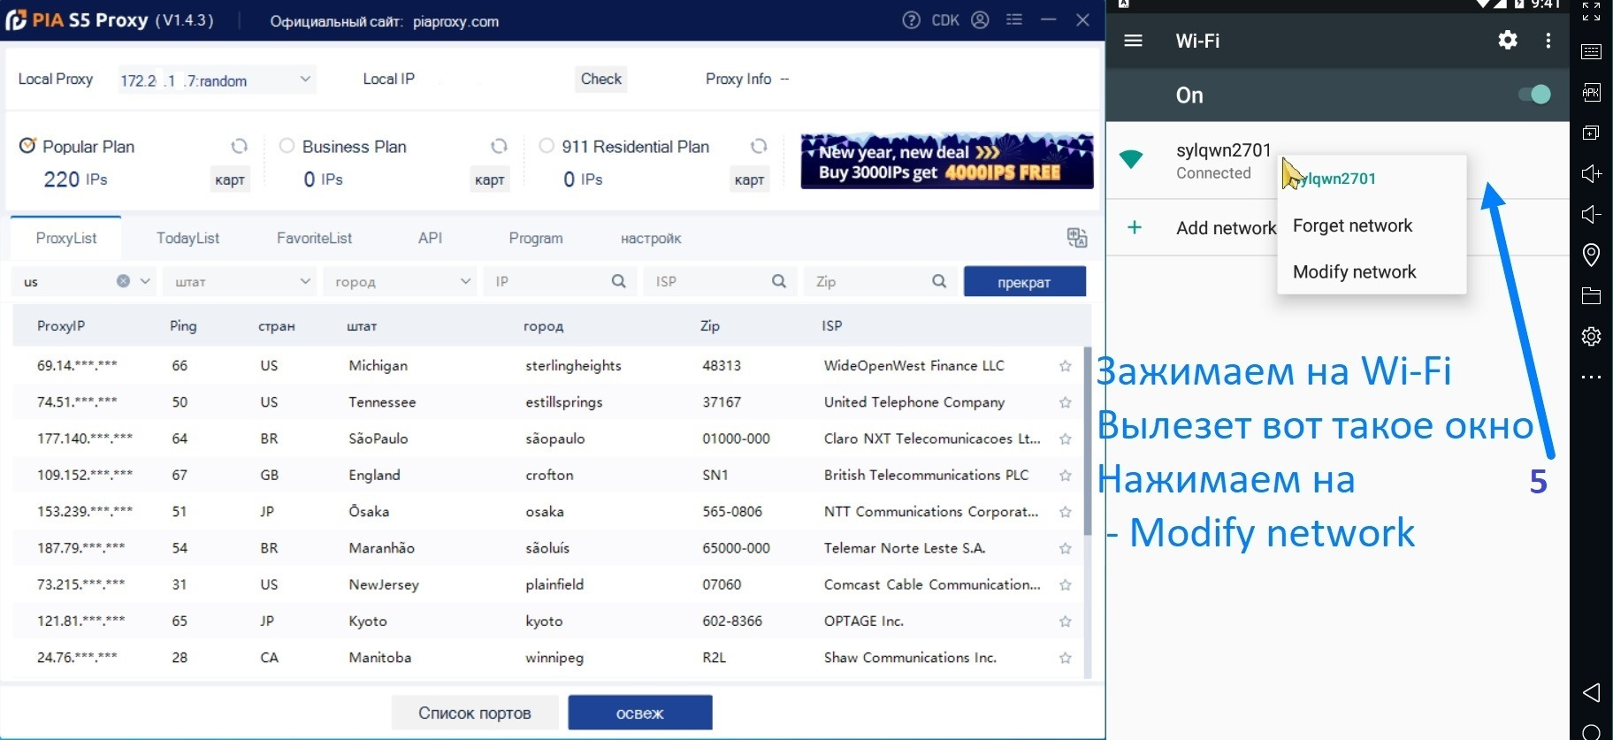Screen dimensions: 1613x740
Task: Click search icon in IP filter field
Action: point(618,281)
